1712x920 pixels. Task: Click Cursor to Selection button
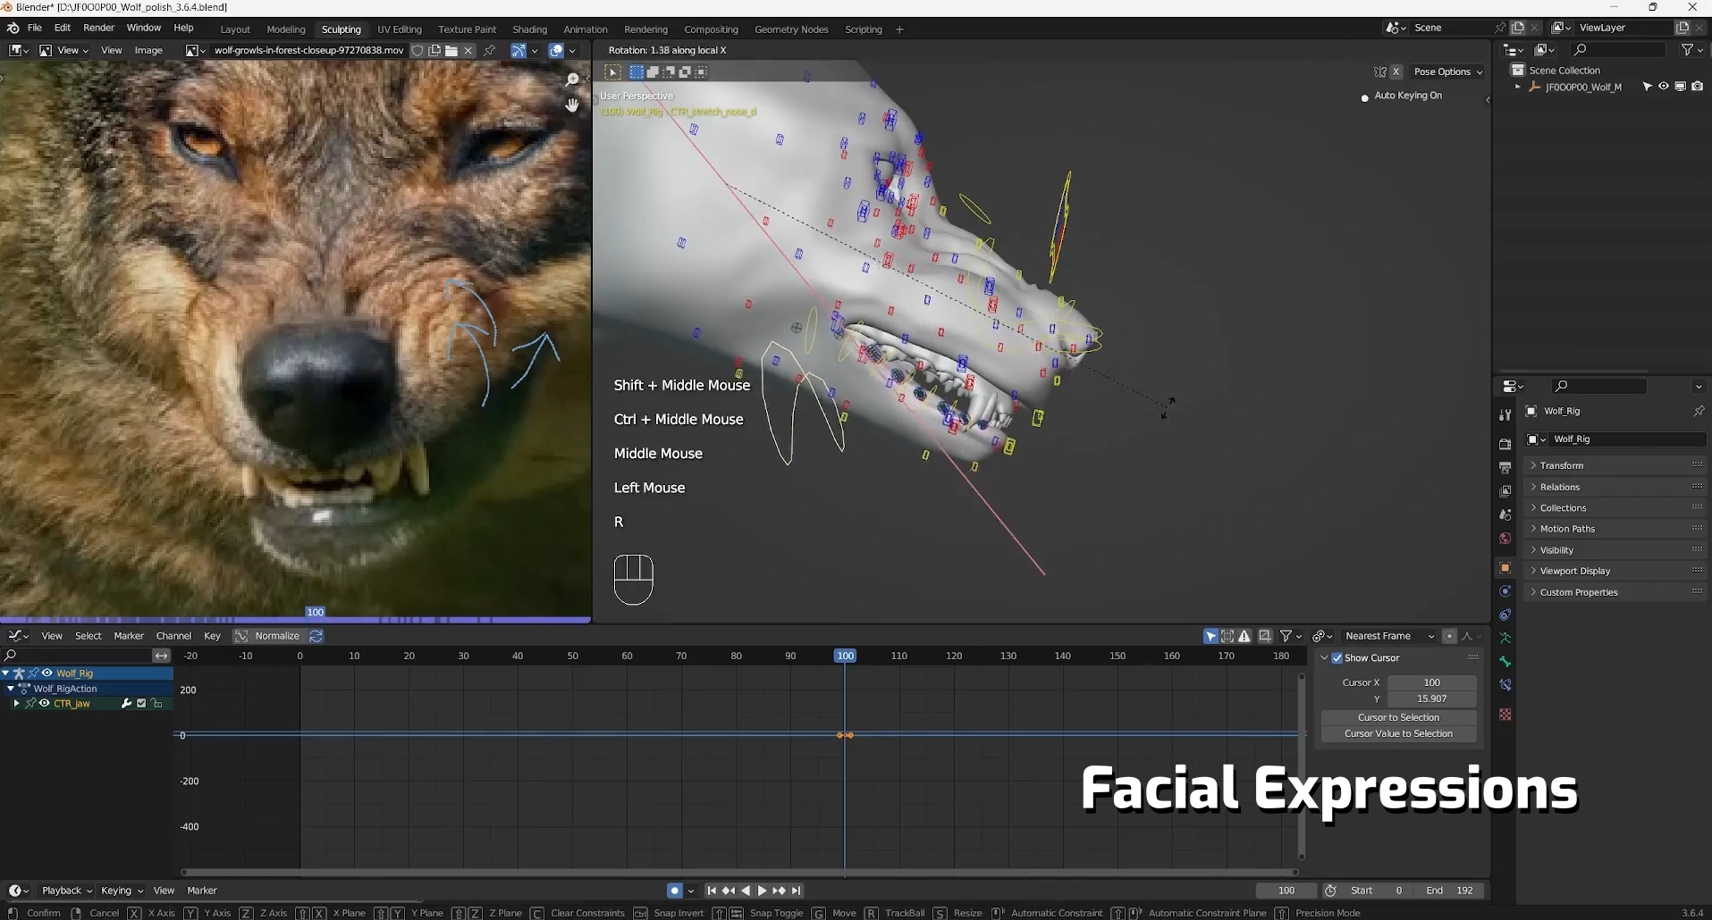point(1398,717)
